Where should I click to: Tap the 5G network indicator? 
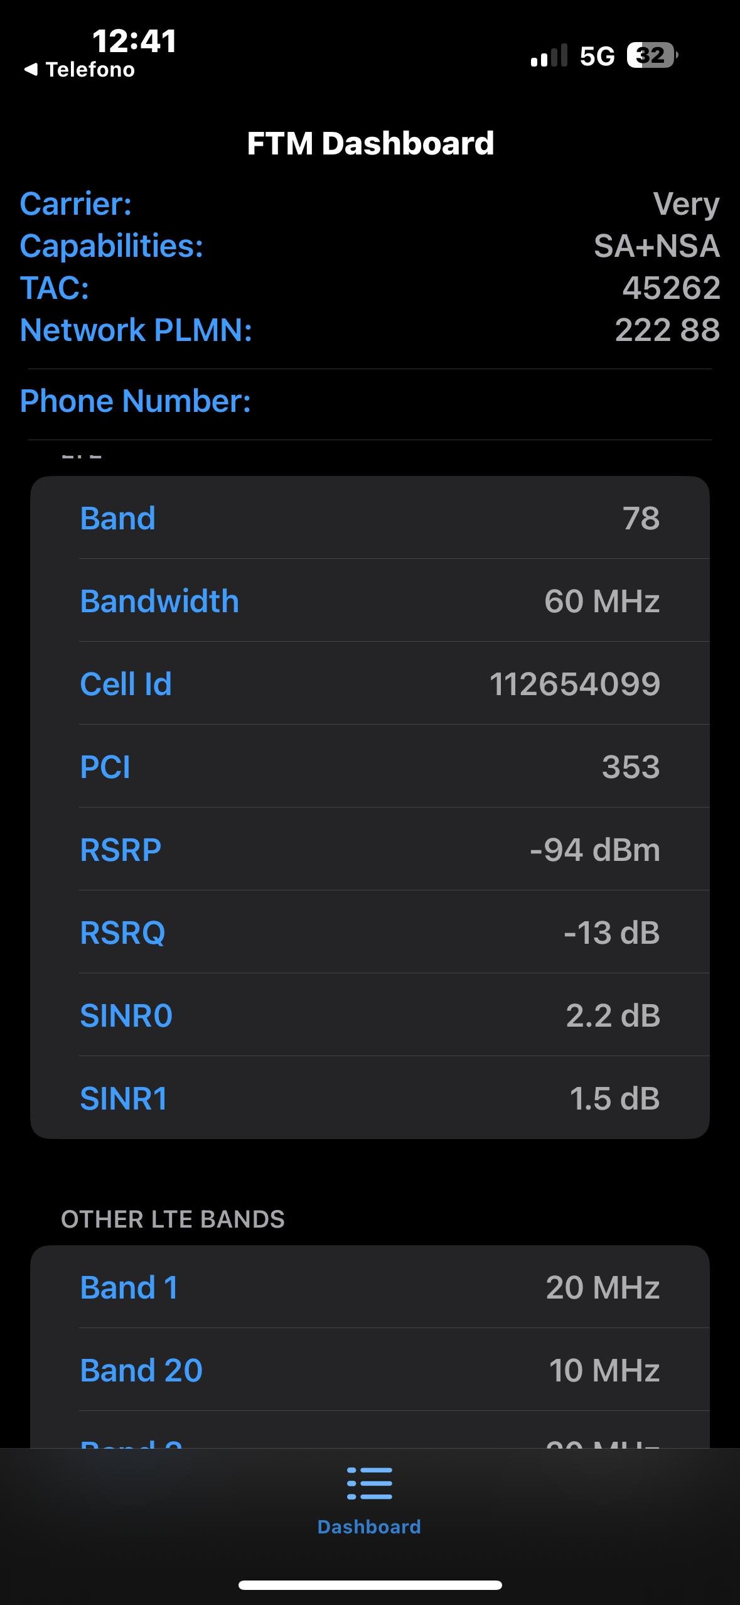(x=597, y=57)
